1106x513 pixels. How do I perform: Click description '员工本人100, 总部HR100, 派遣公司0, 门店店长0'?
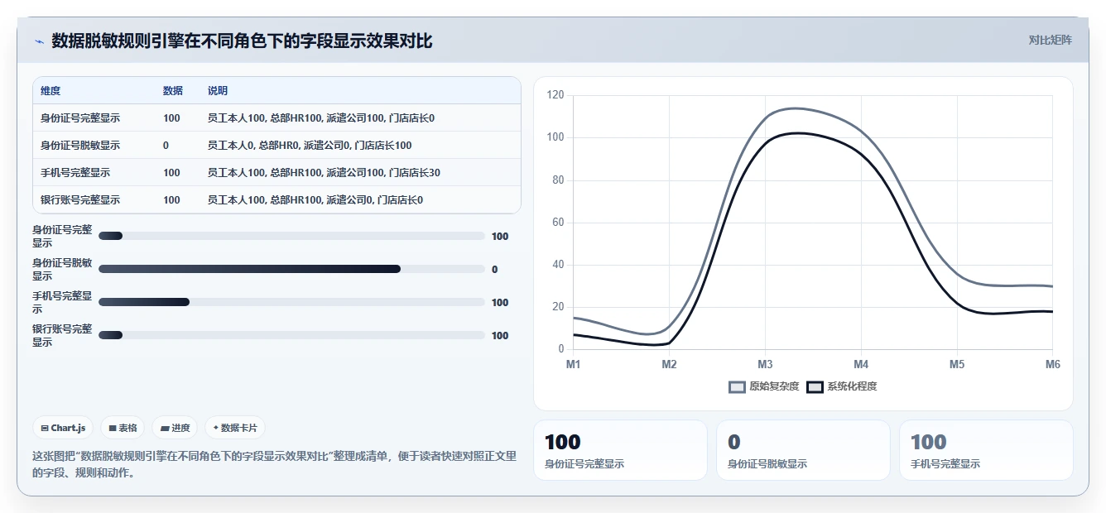315,200
